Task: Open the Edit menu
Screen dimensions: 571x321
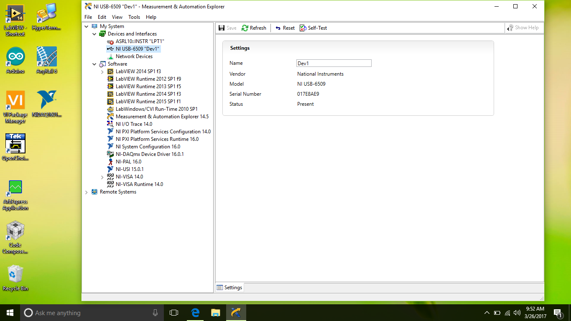Action: click(102, 17)
